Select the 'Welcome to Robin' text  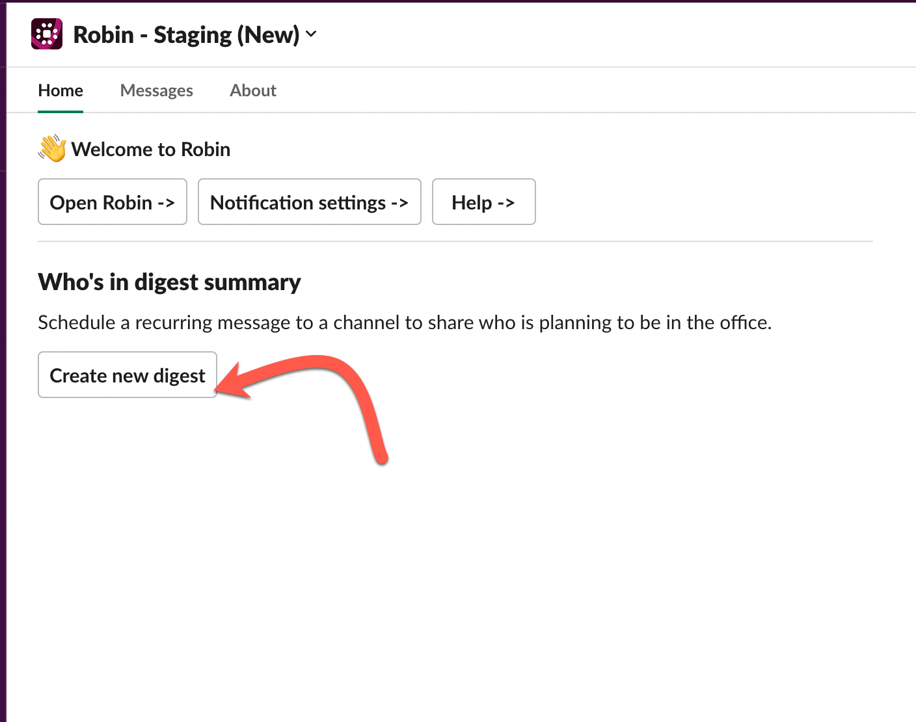pyautogui.click(x=151, y=149)
